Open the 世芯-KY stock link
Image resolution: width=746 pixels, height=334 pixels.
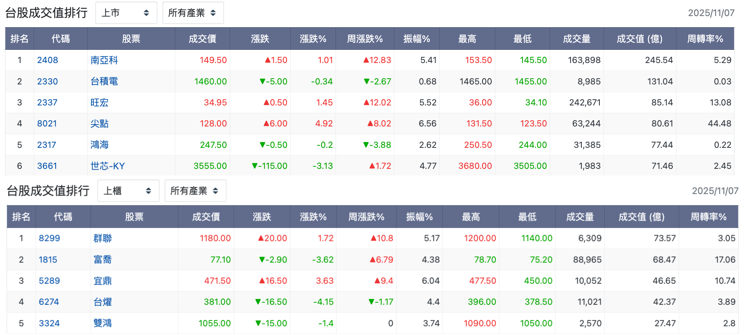(107, 166)
